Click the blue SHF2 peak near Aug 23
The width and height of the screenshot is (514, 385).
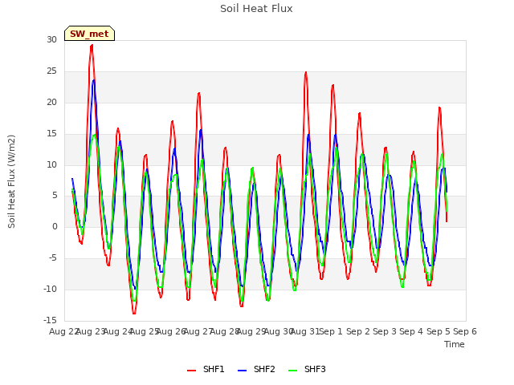[94, 80]
